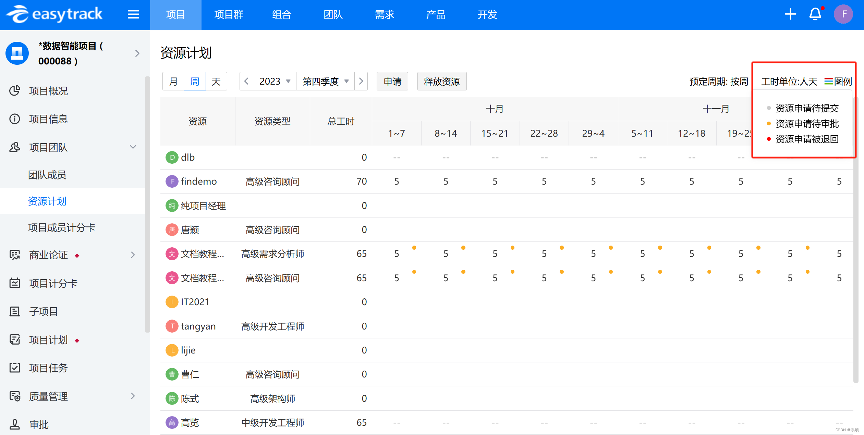Click the 中级开发工程师 resource type cell
The image size is (864, 435).
(272, 423)
